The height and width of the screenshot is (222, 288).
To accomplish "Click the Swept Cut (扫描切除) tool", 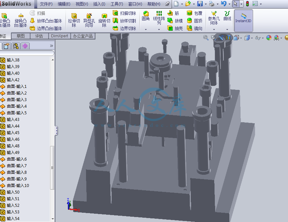I will (x=124, y=13).
